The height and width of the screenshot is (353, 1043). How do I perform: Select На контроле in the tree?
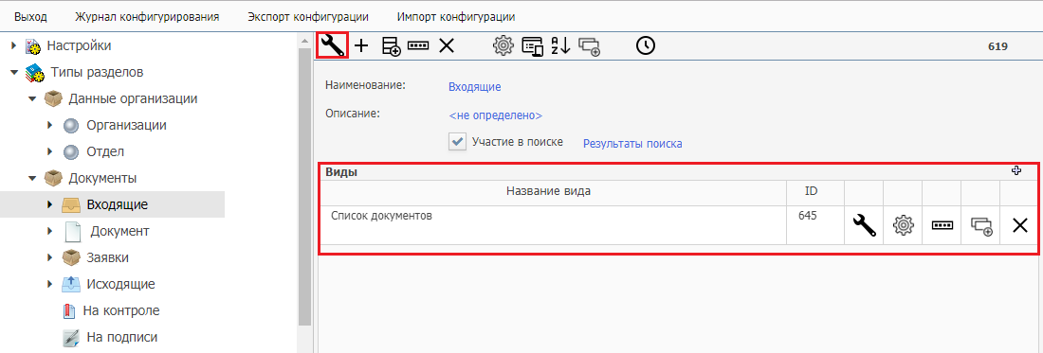tap(121, 310)
